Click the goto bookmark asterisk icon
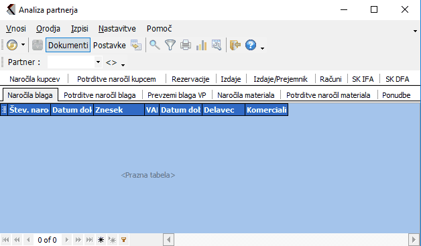Screen dimensions: 421x246 click(112, 239)
